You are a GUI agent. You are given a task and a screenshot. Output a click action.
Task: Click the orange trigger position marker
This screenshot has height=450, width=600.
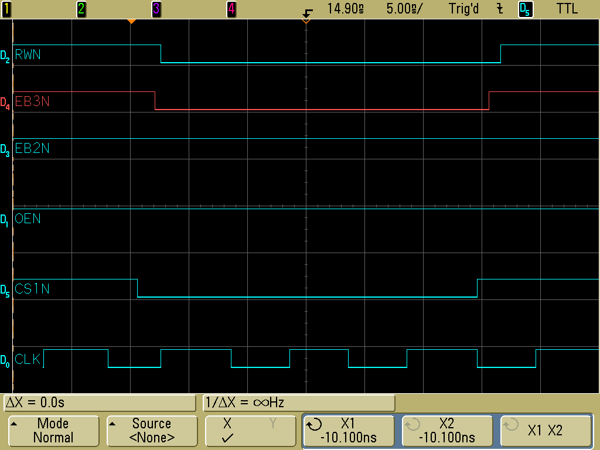tap(132, 22)
